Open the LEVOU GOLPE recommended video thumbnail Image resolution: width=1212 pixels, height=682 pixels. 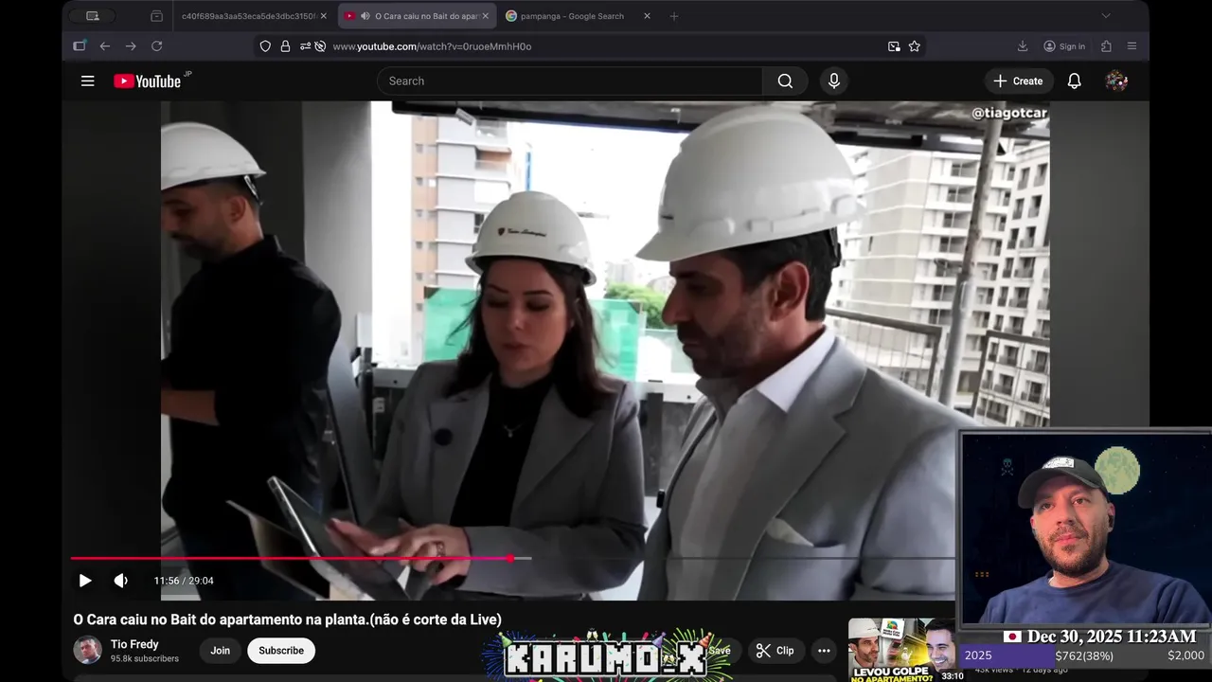coord(906,650)
